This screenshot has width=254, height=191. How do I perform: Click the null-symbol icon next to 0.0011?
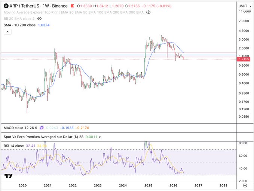pos(100,137)
